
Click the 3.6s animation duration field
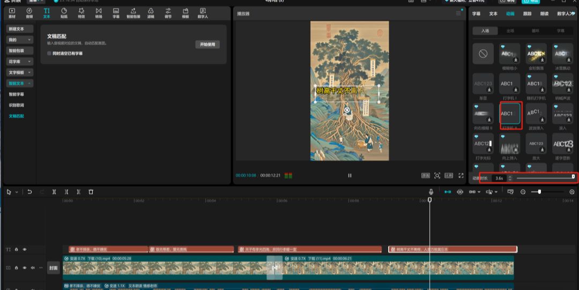[499, 178]
